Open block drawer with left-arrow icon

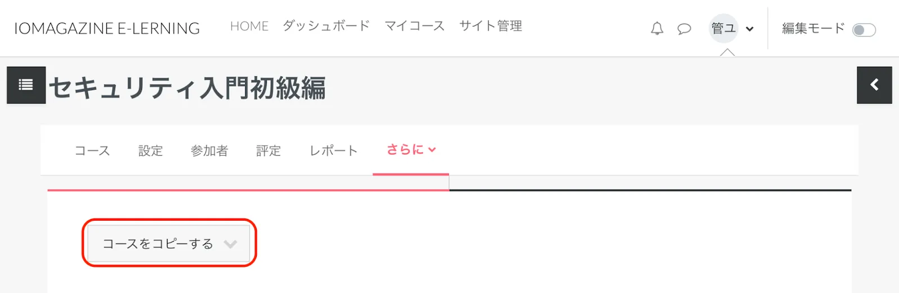(874, 85)
